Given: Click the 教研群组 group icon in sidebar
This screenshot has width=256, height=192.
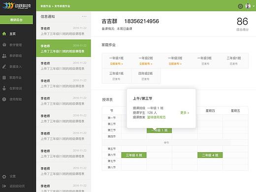Looking at the screenshot, I should [x=4, y=56].
